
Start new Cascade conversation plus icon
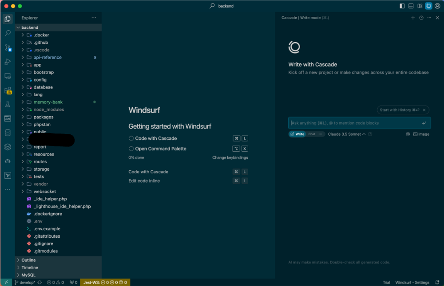[x=413, y=18]
